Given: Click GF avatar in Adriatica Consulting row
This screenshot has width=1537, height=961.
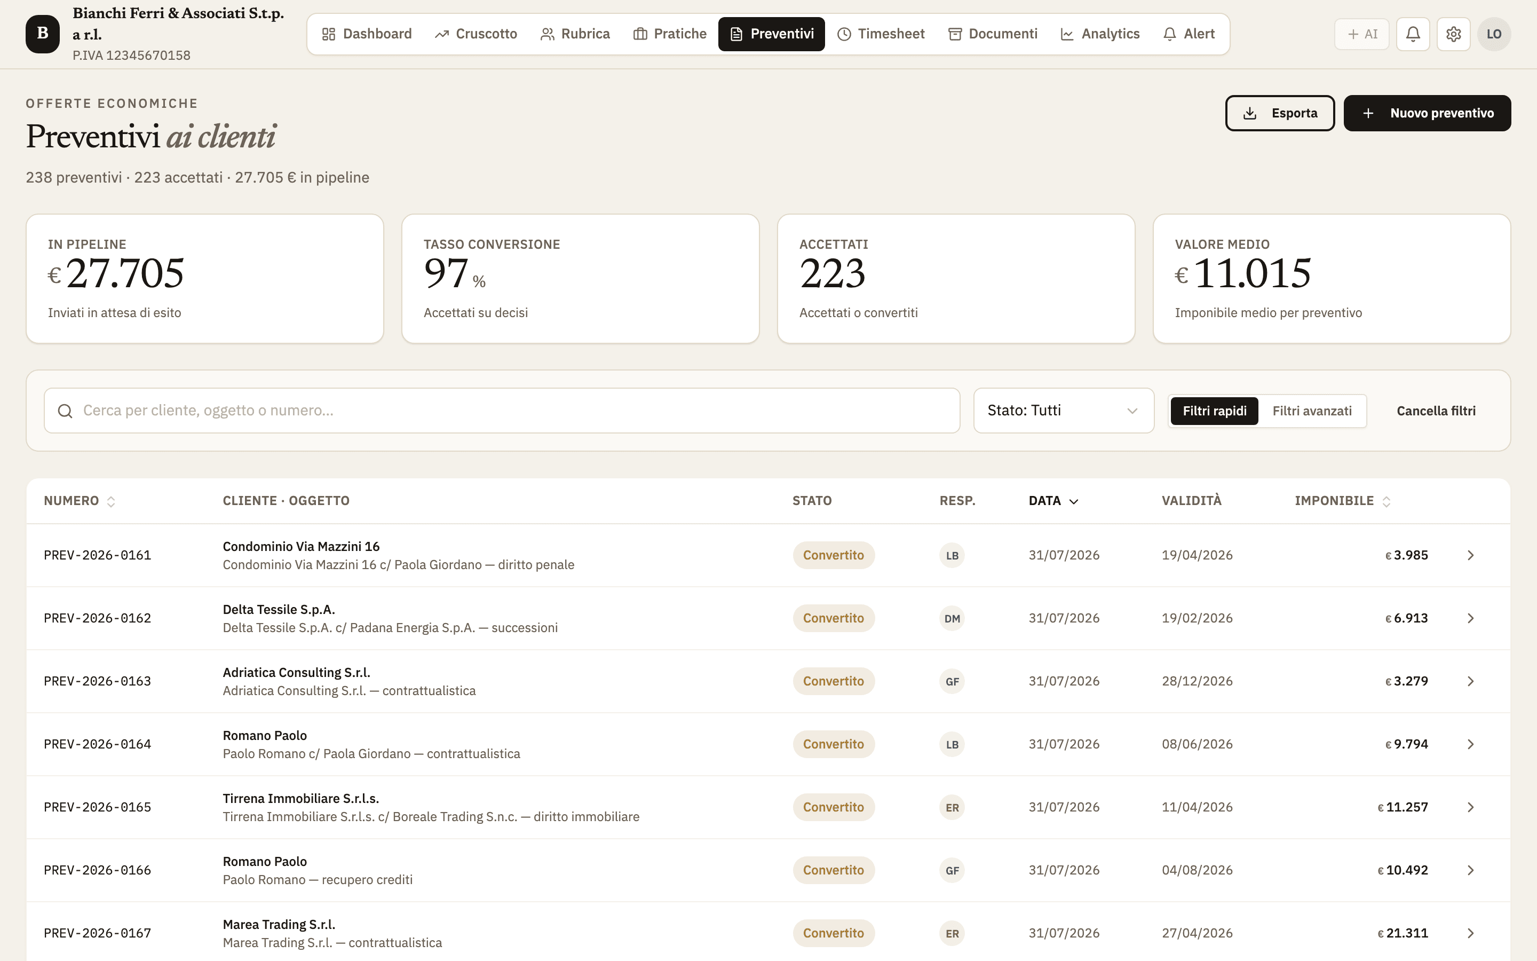Looking at the screenshot, I should tap(952, 681).
